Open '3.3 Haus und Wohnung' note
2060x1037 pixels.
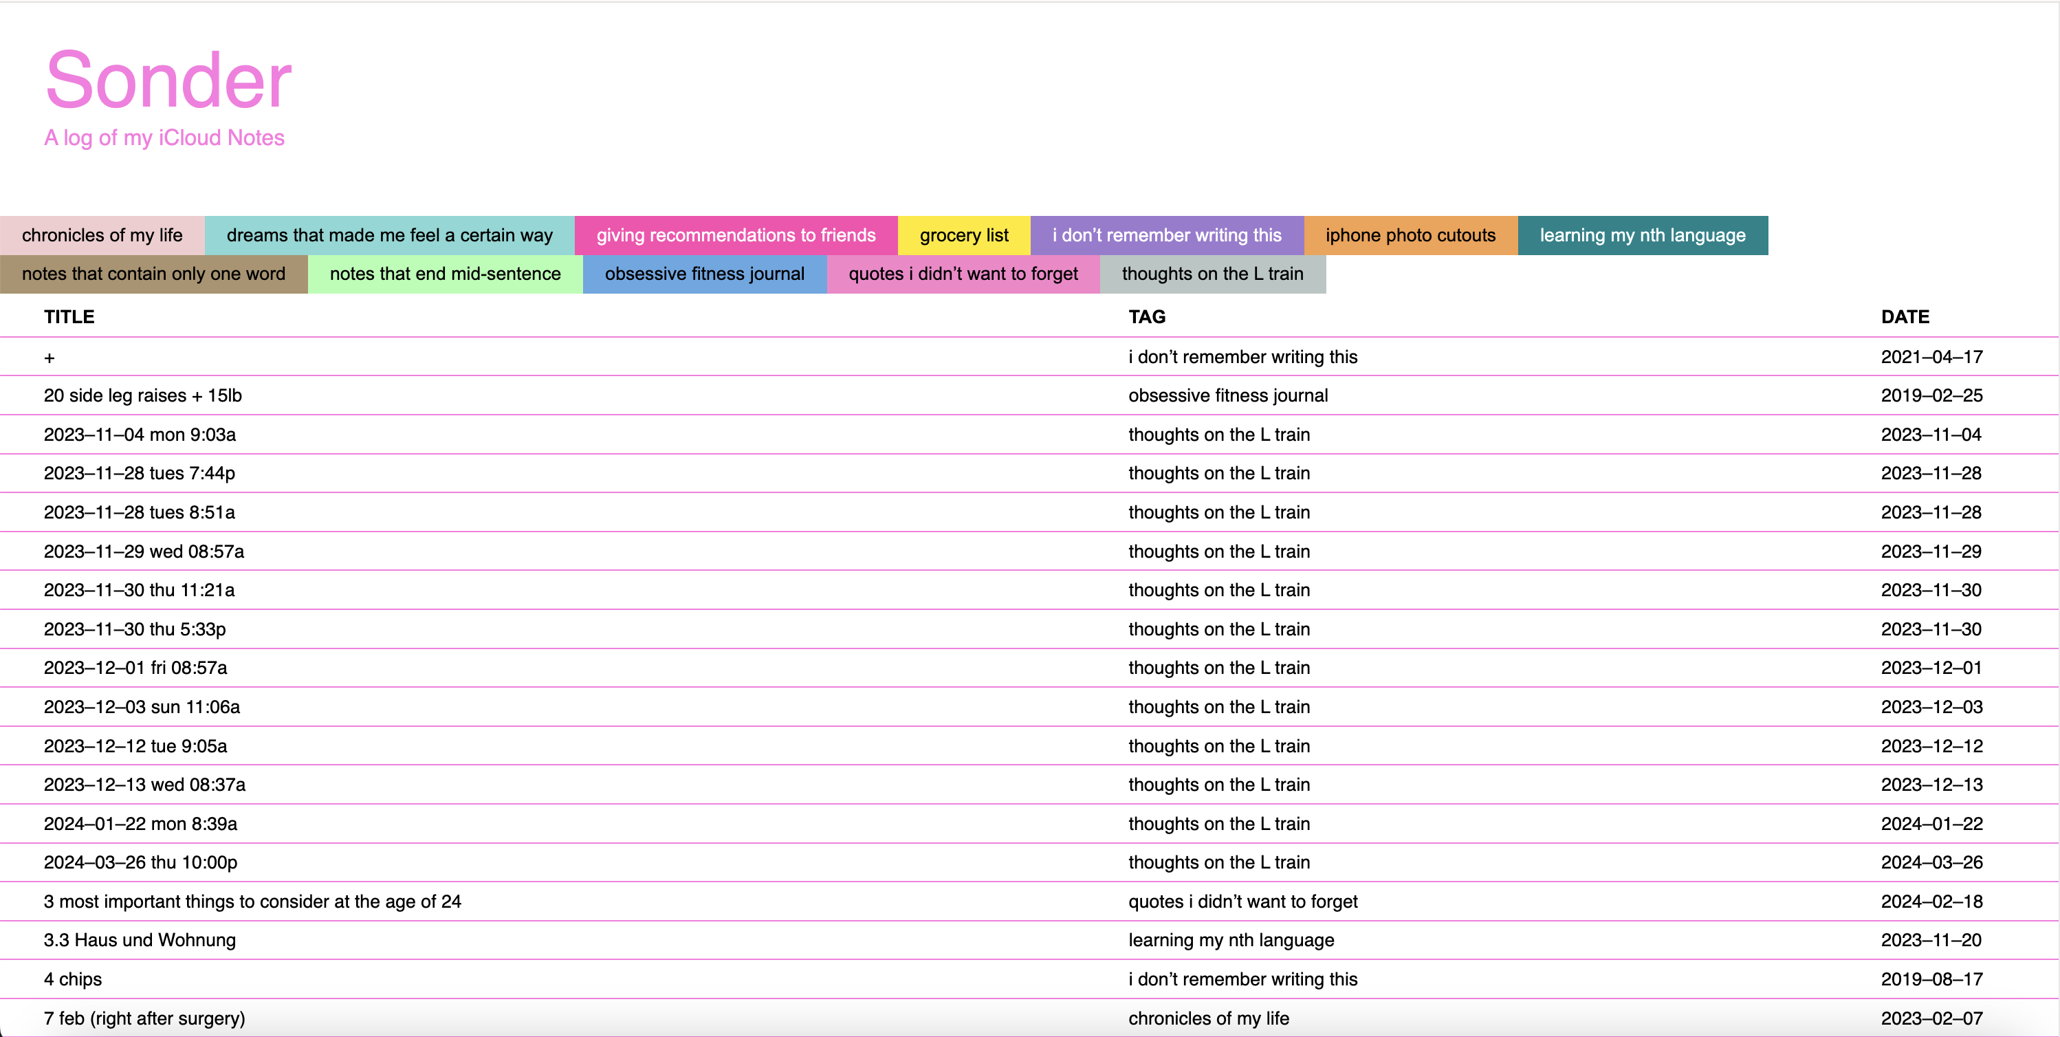[139, 939]
